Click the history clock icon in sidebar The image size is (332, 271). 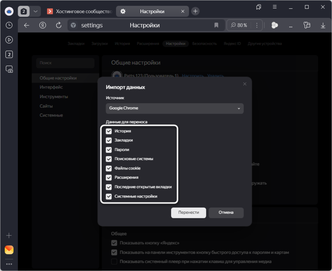pyautogui.click(x=9, y=25)
